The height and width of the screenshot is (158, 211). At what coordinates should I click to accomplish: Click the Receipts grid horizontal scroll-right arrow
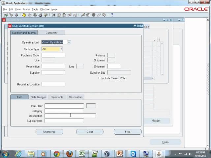[153, 78]
